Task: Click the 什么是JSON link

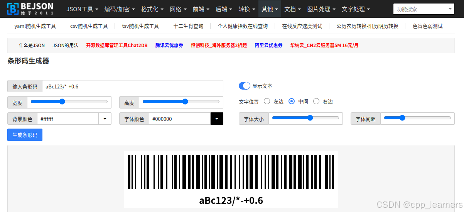Action: click(x=32, y=45)
